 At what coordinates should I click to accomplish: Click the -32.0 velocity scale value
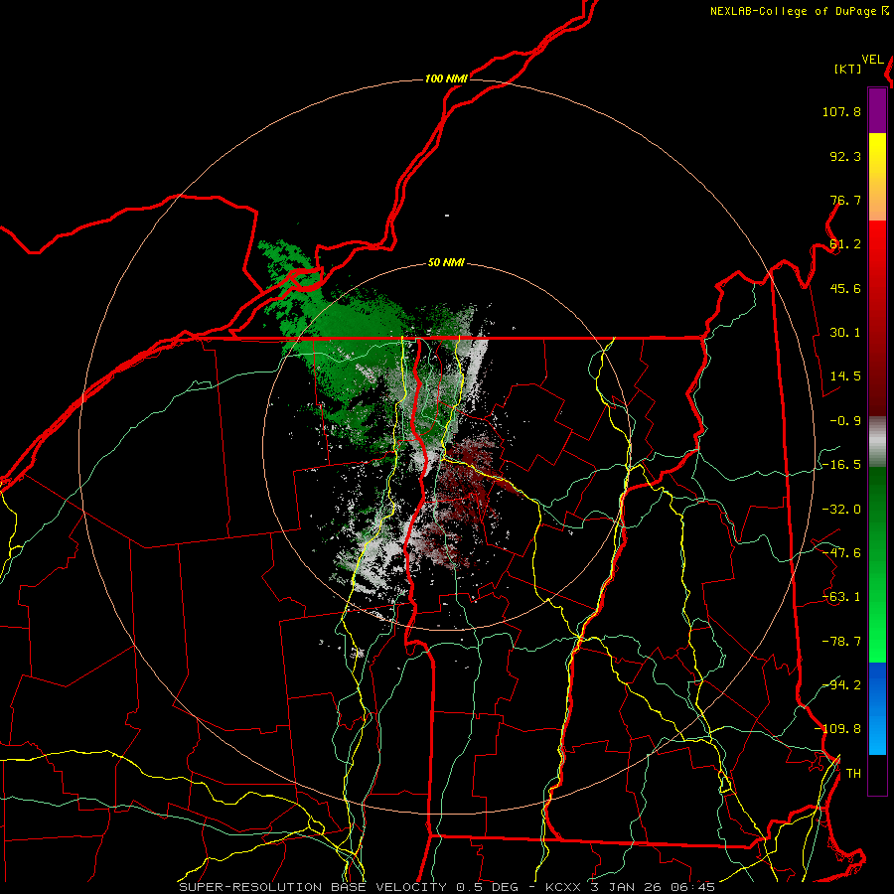841,510
